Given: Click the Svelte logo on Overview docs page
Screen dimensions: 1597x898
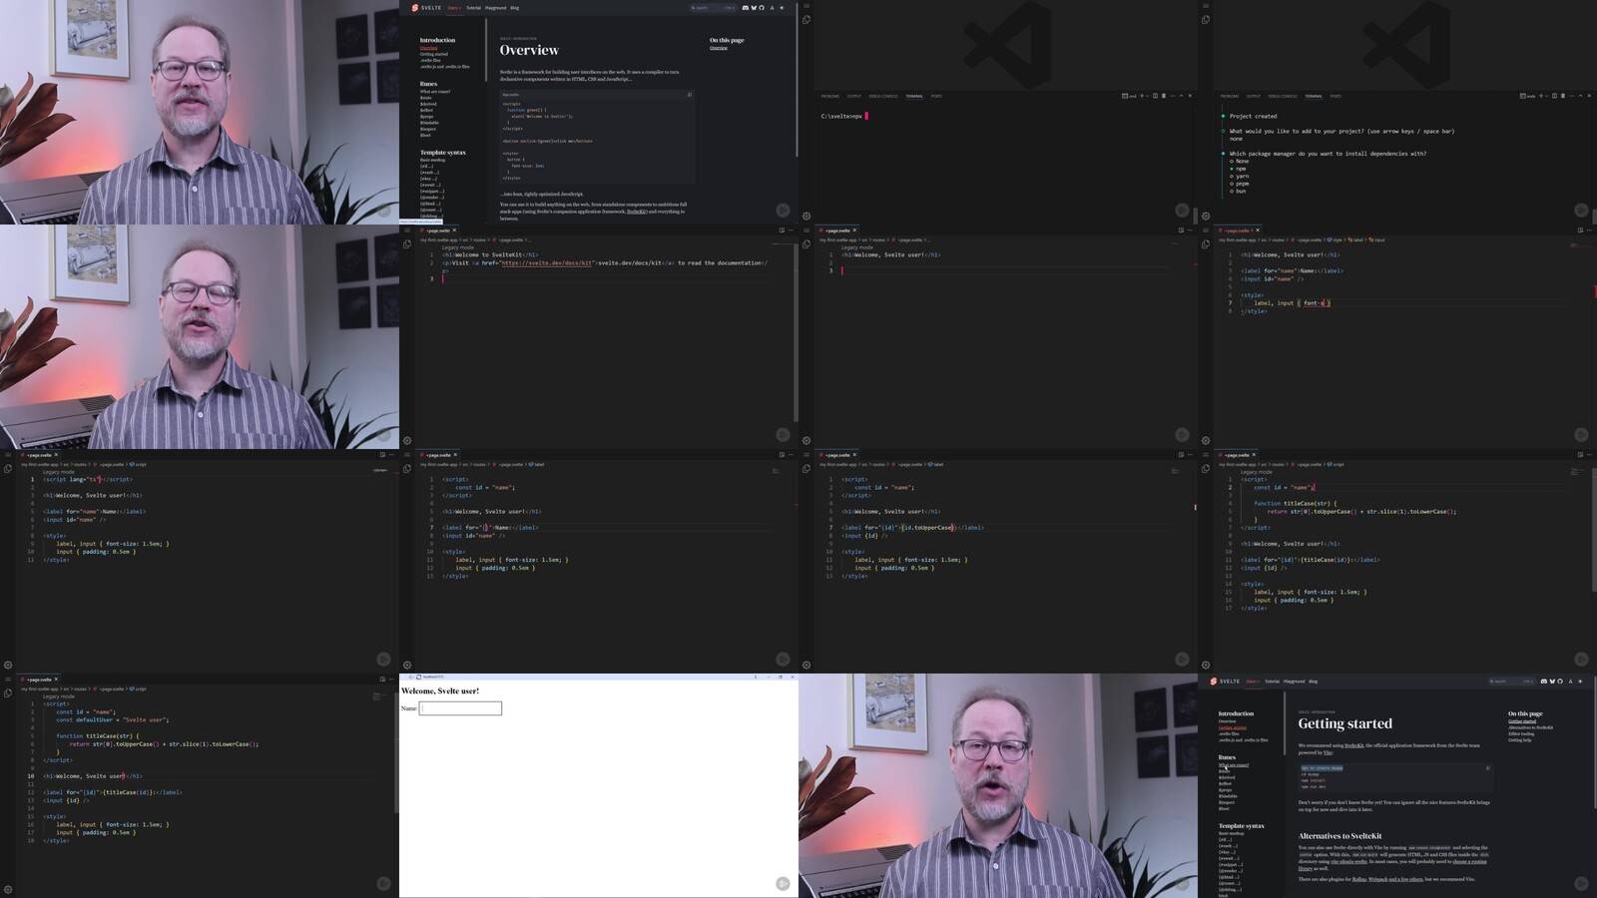Looking at the screenshot, I should (426, 8).
